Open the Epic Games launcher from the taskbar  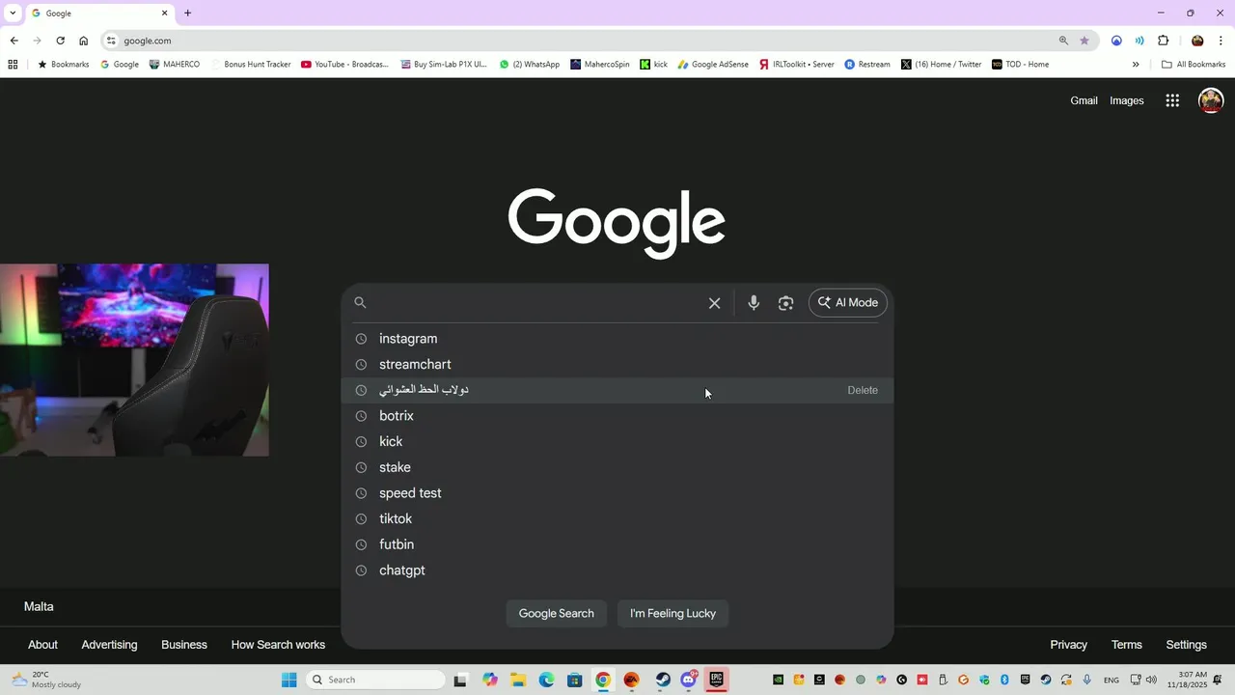pos(717,680)
